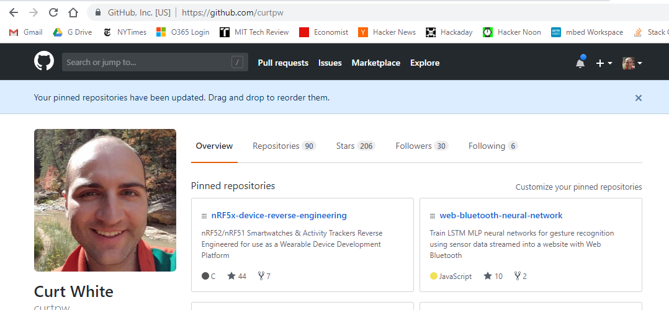This screenshot has width=669, height=310.
Task: Expand the user avatar account dropdown
Action: point(632,63)
